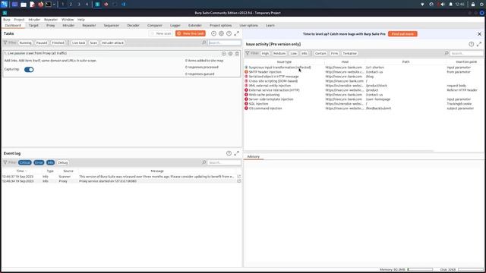Switch to the Repeater tab

point(89,25)
